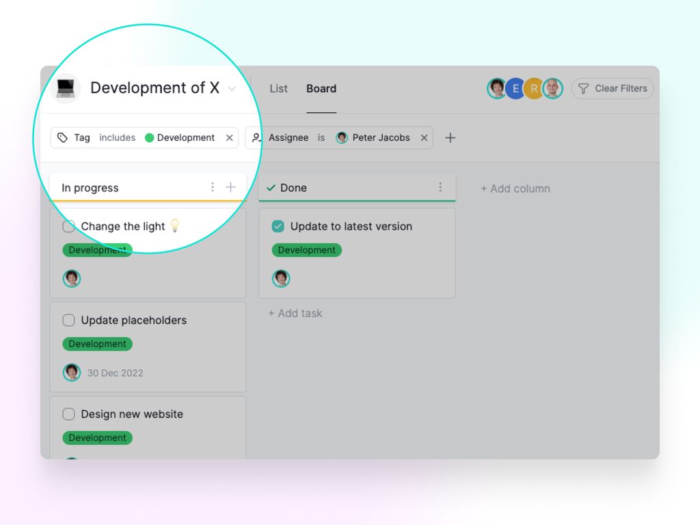Click assignee avatar on Update placeholders
The image size is (700, 525).
[x=72, y=373]
